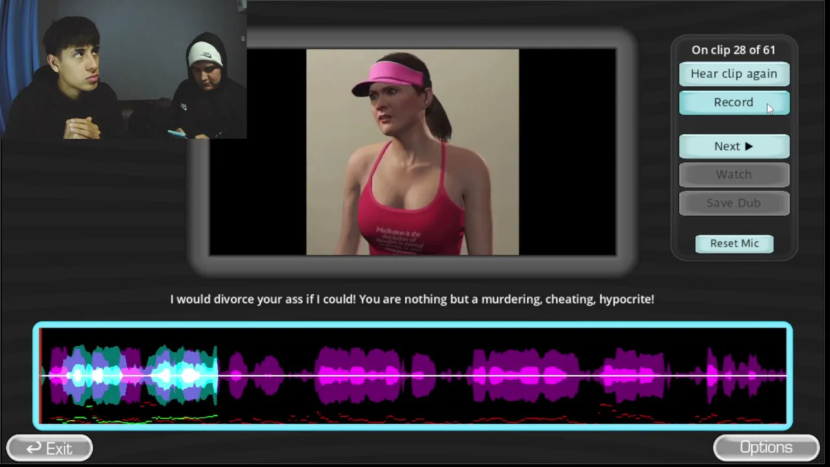
Task: Click the subtitle line starting 'I would divorce'
Action: (412, 299)
